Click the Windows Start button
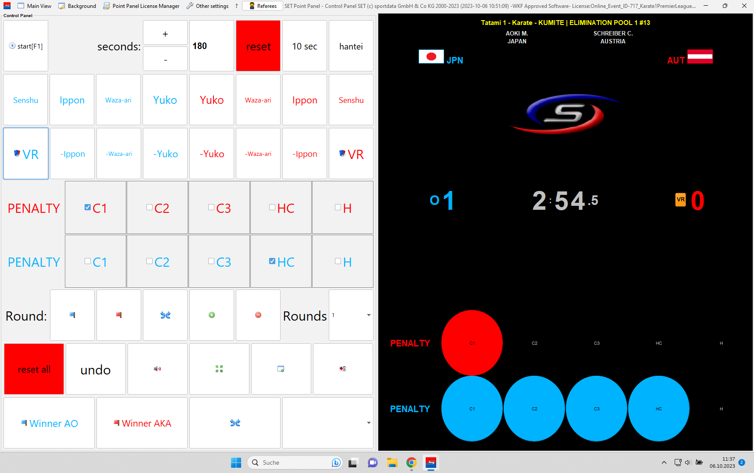This screenshot has height=473, width=754. pyautogui.click(x=236, y=462)
